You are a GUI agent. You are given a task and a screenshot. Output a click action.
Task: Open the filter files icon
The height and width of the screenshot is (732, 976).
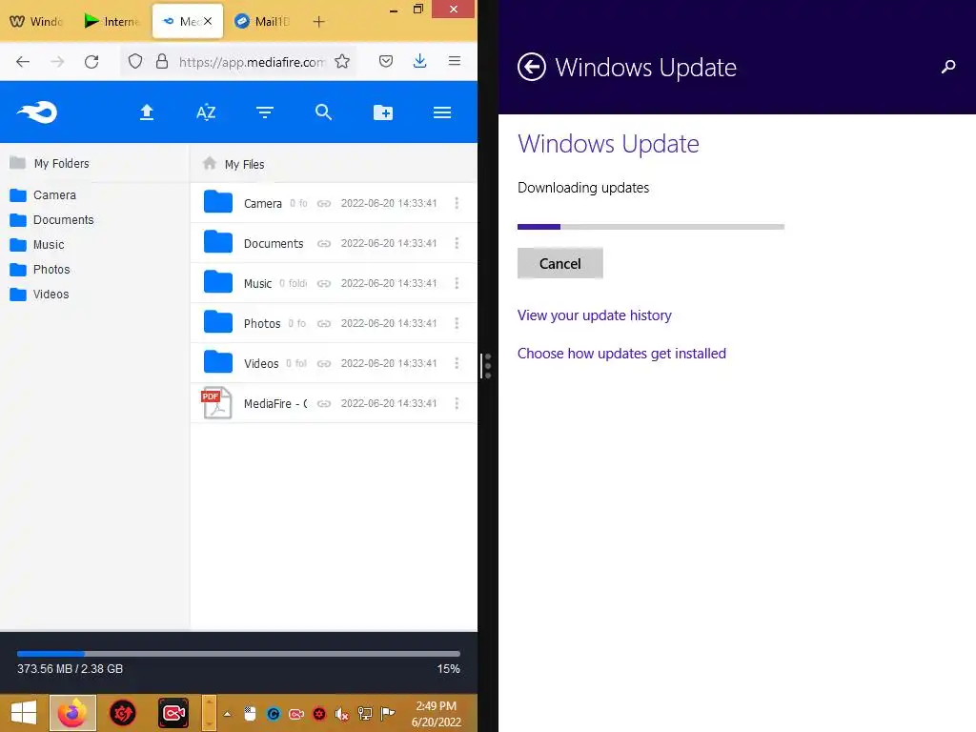pos(265,112)
